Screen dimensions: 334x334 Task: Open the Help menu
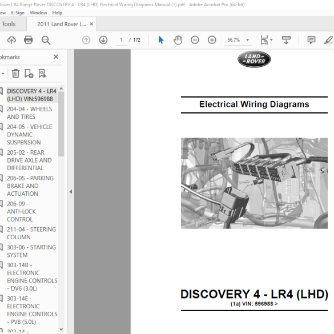pos(57,13)
